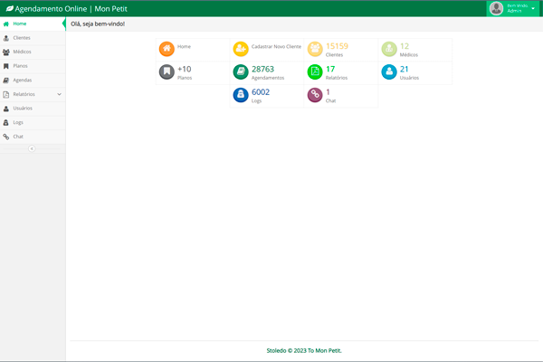Screen dimensions: 543x362
Task: Click the yellow Cadastrar Novo Cliente icon
Action: (x=241, y=49)
